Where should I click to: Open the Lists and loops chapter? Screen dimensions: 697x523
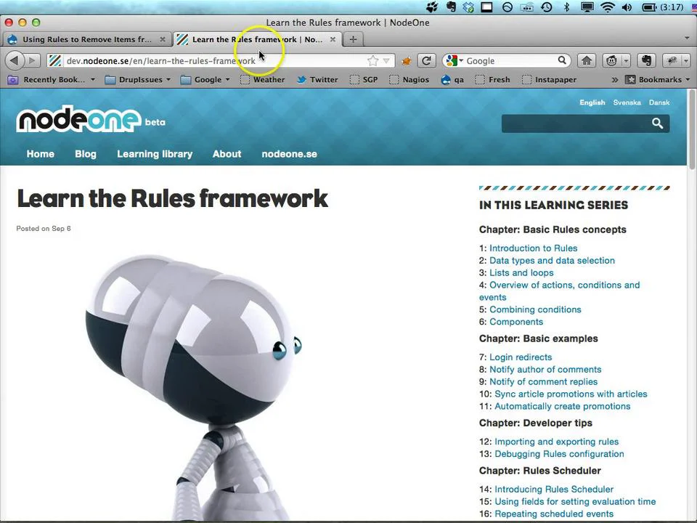click(x=521, y=272)
